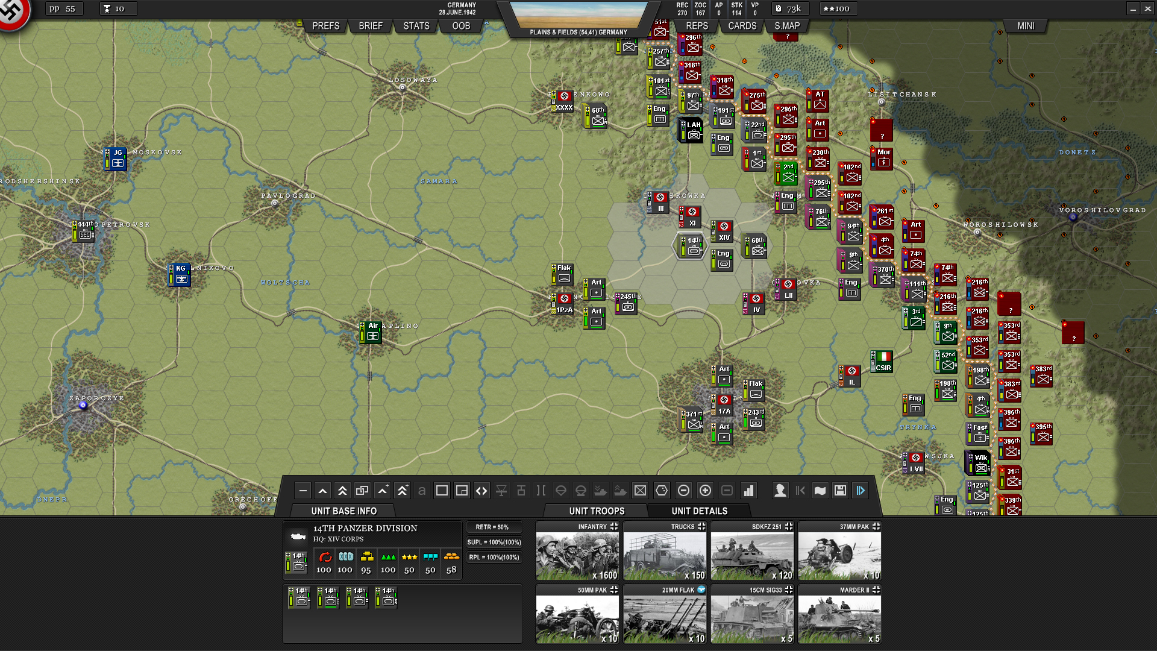Select the 60th unit counter
The height and width of the screenshot is (651, 1157).
click(754, 246)
